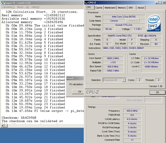
Task: Click the Super PI title bar icon
Action: point(3,3)
